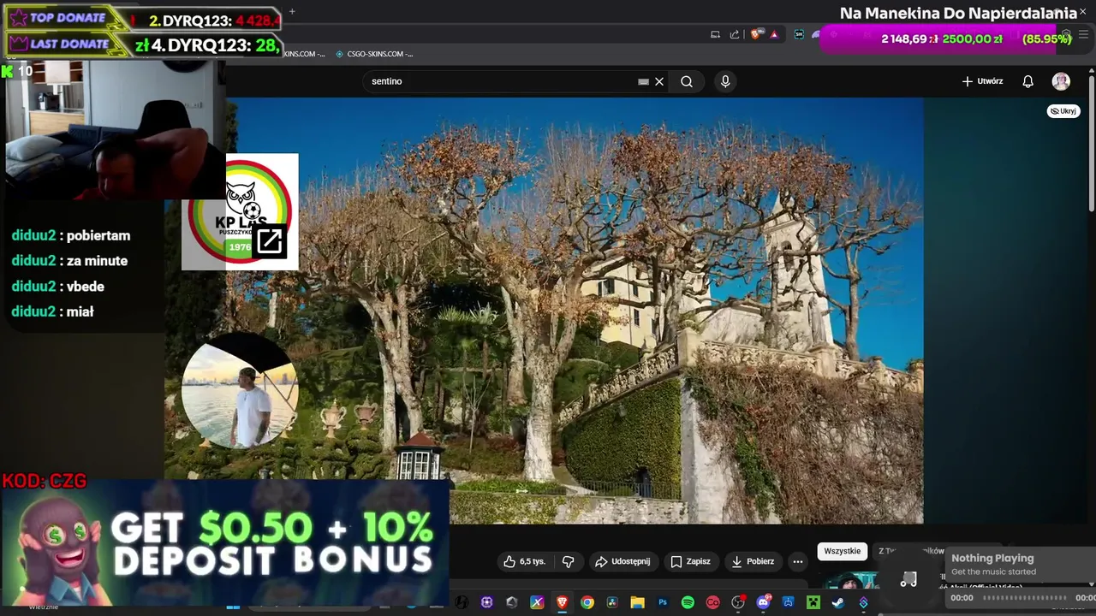
Task: Clear the search text with the X
Action: (659, 81)
